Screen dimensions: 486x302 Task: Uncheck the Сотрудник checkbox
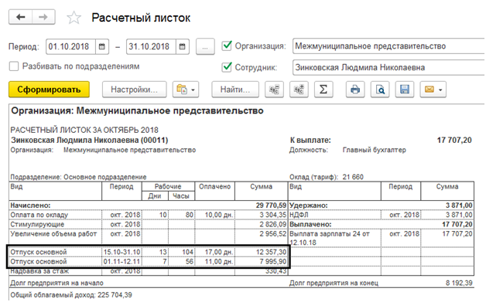point(227,67)
